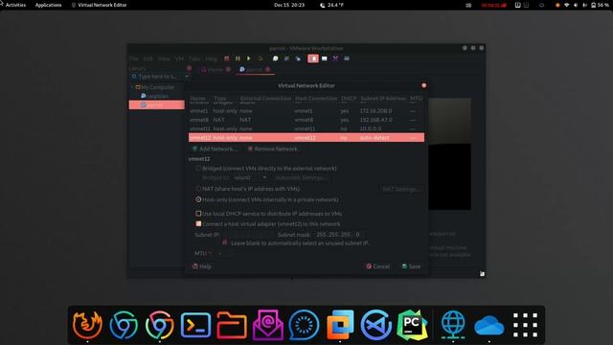613x345 pixels.
Task: Launch PyCharm from the dock
Action: (x=412, y=325)
